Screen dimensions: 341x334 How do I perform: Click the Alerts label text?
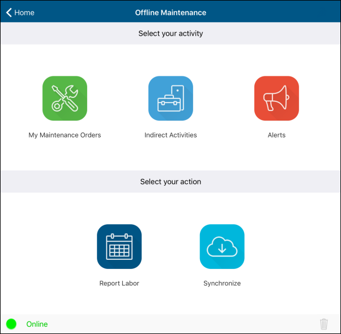coord(276,135)
